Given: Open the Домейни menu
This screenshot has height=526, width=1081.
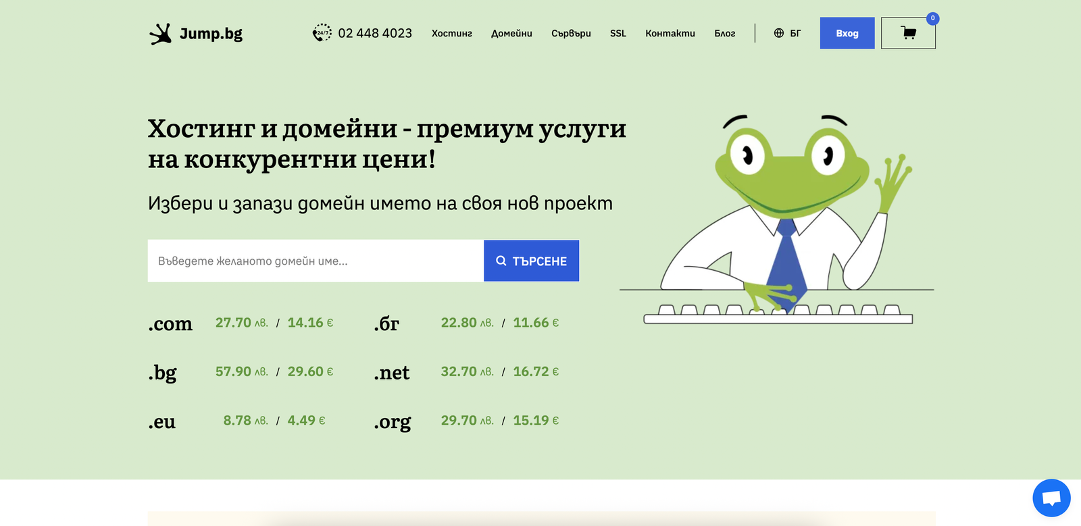Looking at the screenshot, I should (511, 33).
